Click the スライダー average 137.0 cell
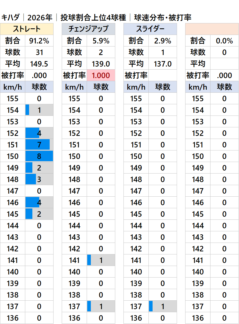 click(162, 64)
